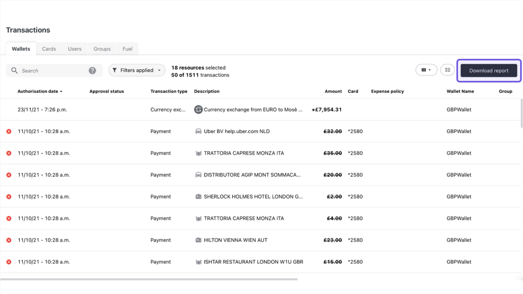Click the declined icon for ISHTAR RESTAURANT
Viewport: 523px width, 294px height.
[9, 262]
